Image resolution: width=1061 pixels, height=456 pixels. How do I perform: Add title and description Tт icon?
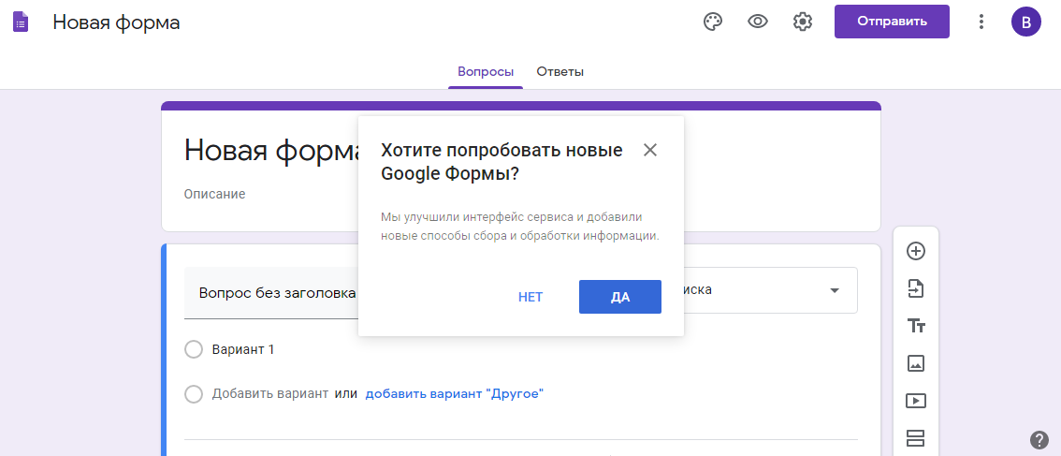coord(916,326)
